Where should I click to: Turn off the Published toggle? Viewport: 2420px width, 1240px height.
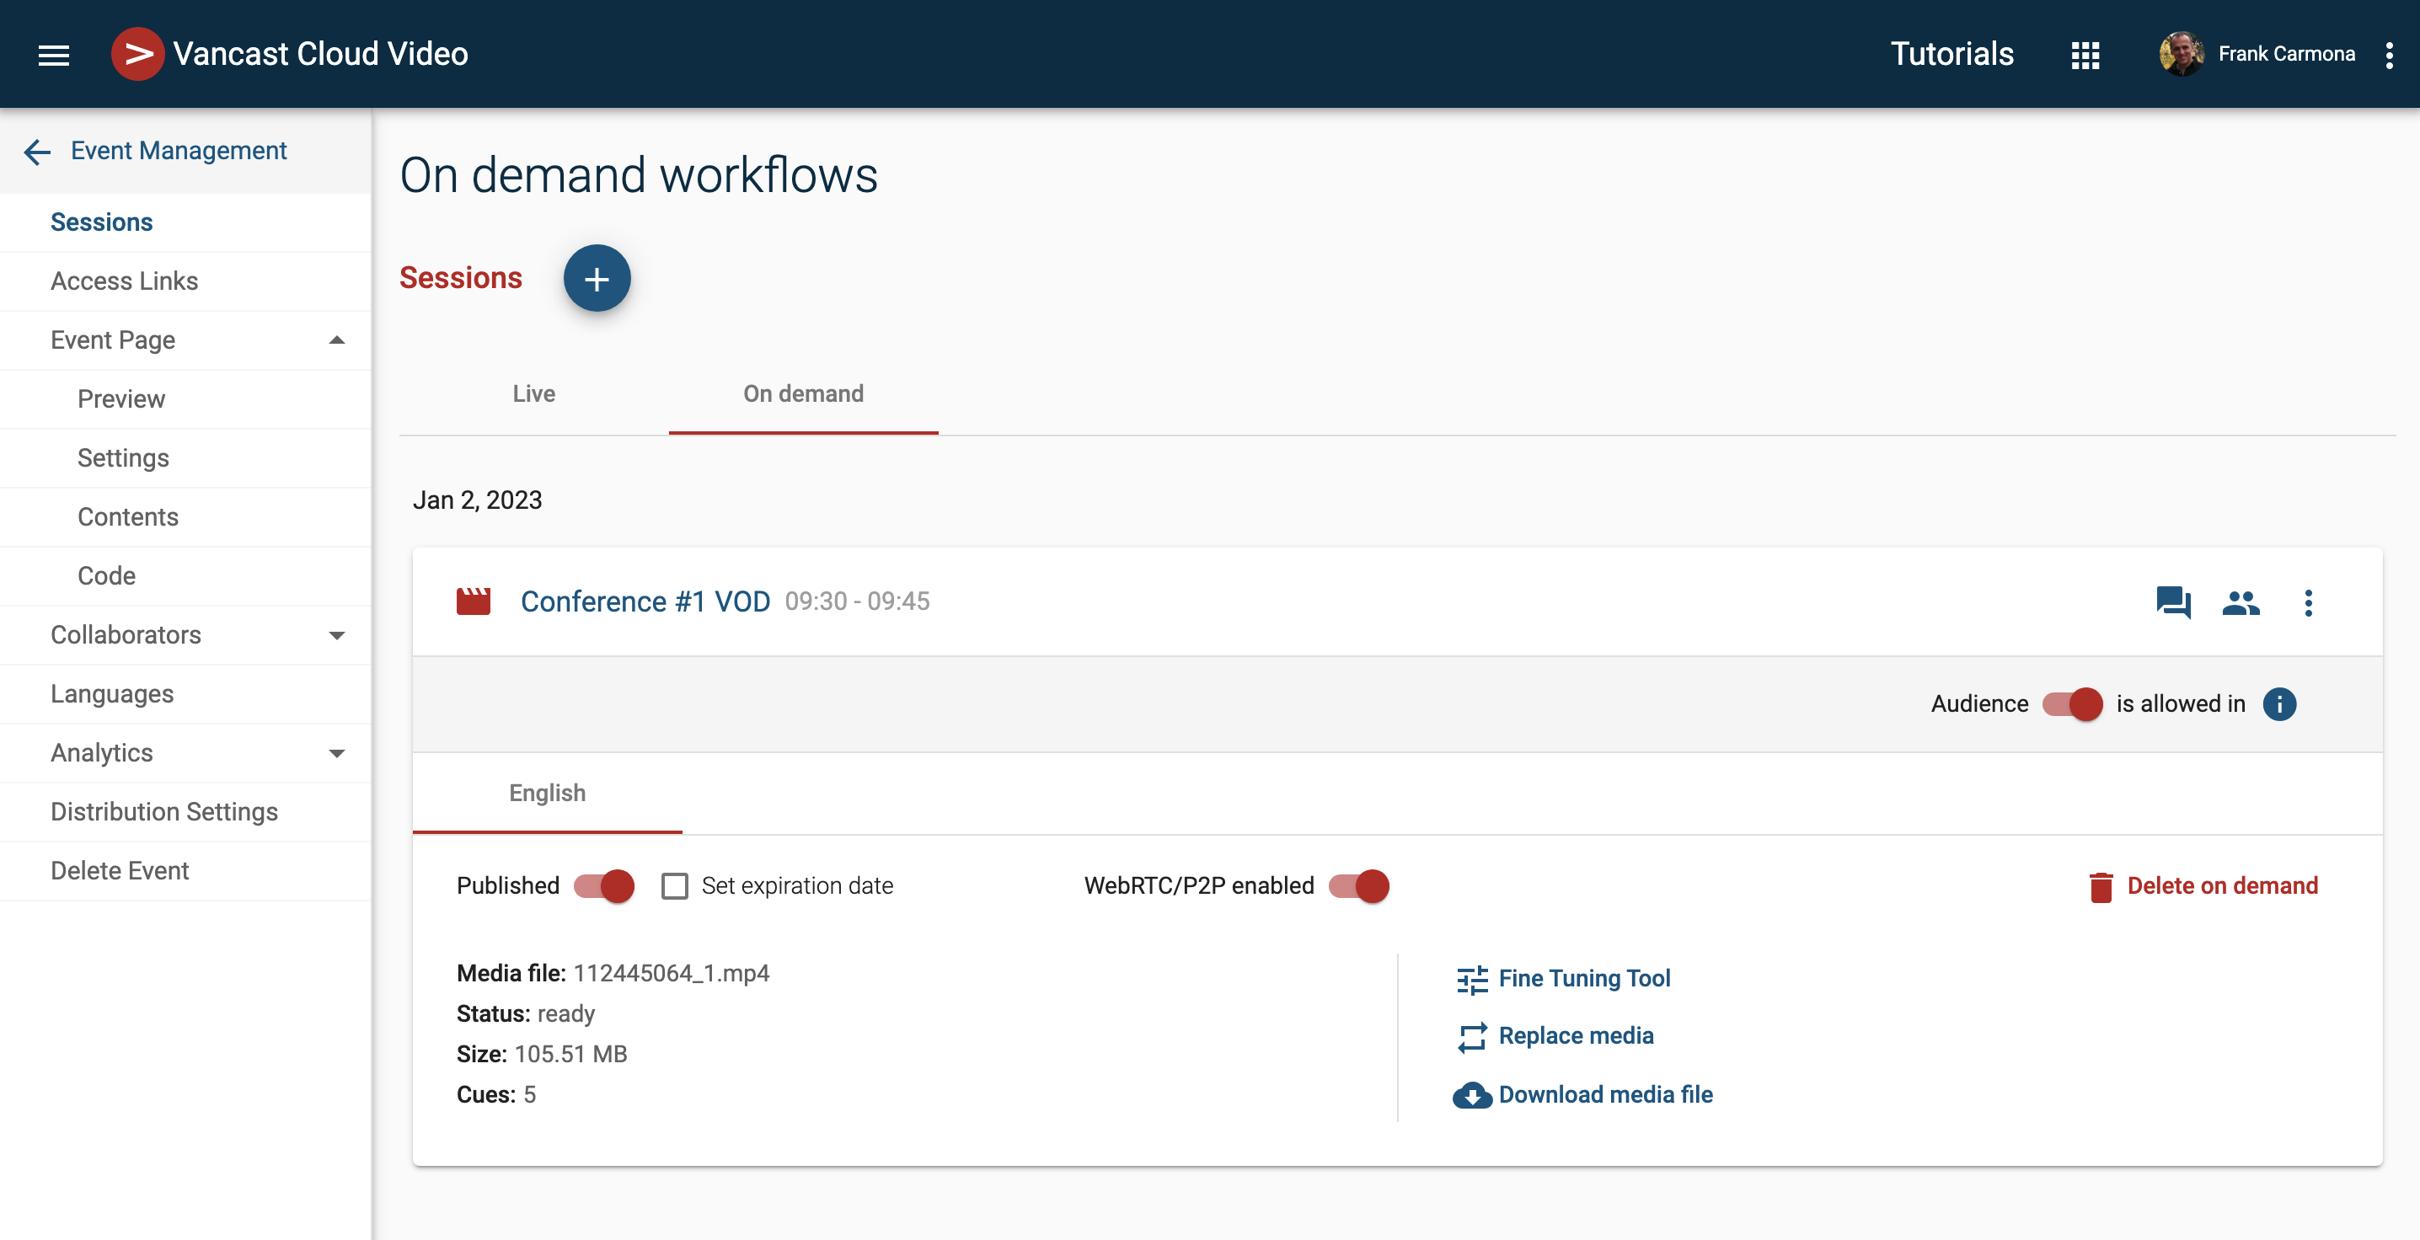(604, 886)
